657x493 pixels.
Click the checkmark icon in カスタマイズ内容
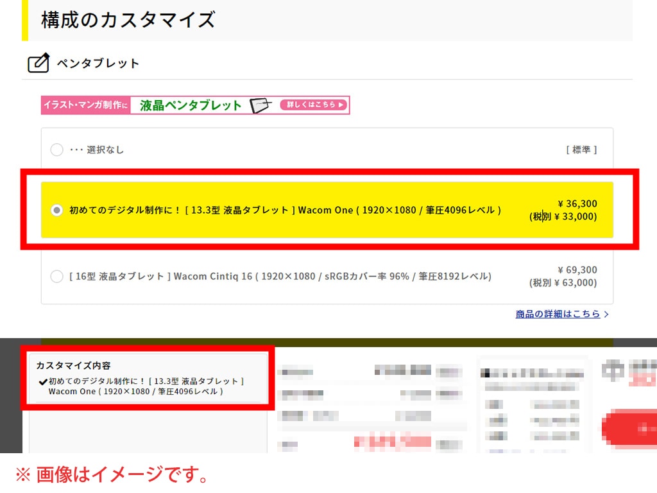(x=42, y=381)
